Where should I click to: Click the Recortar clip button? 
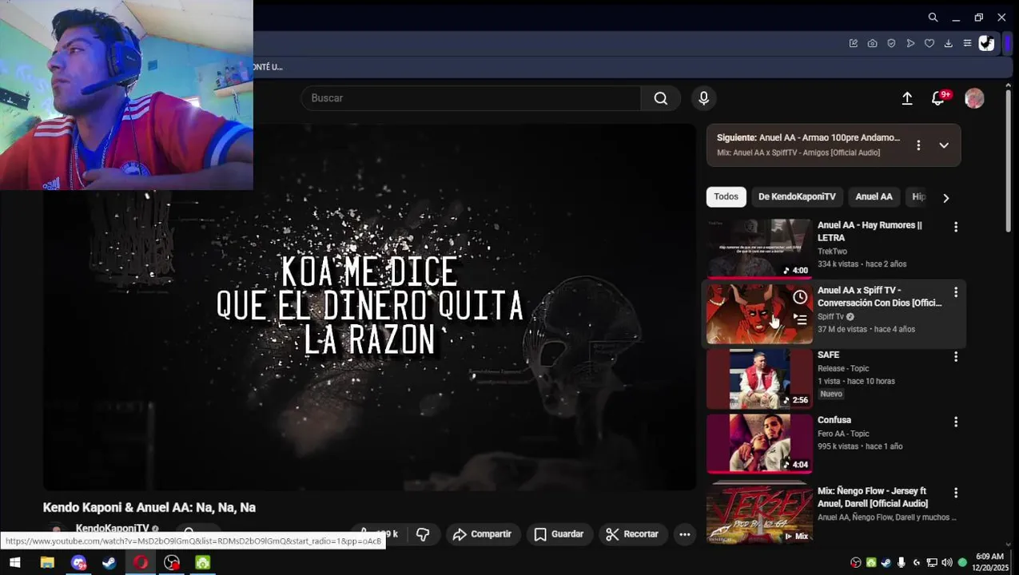632,534
